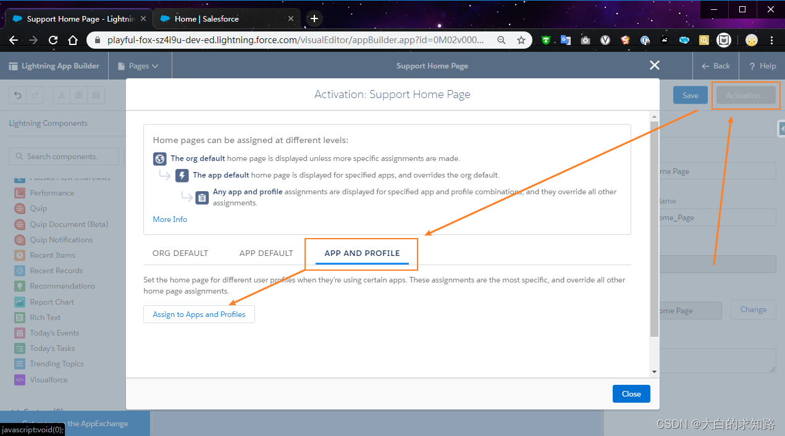Go to browser home page
The width and height of the screenshot is (785, 436).
pos(73,40)
